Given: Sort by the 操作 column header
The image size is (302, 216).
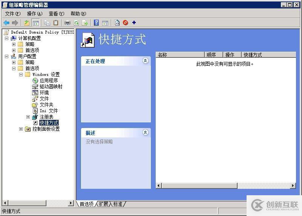Looking at the screenshot, I should point(232,55).
